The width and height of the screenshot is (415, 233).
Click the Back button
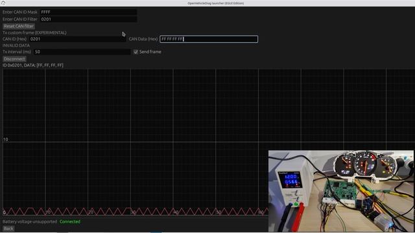click(8, 228)
